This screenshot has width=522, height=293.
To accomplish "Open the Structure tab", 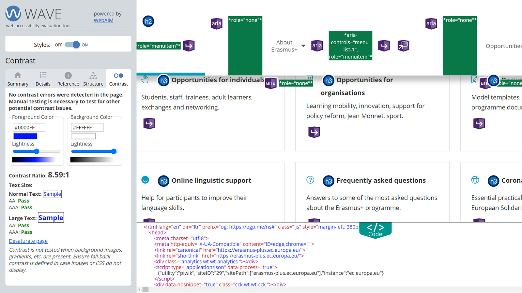I will tap(93, 79).
